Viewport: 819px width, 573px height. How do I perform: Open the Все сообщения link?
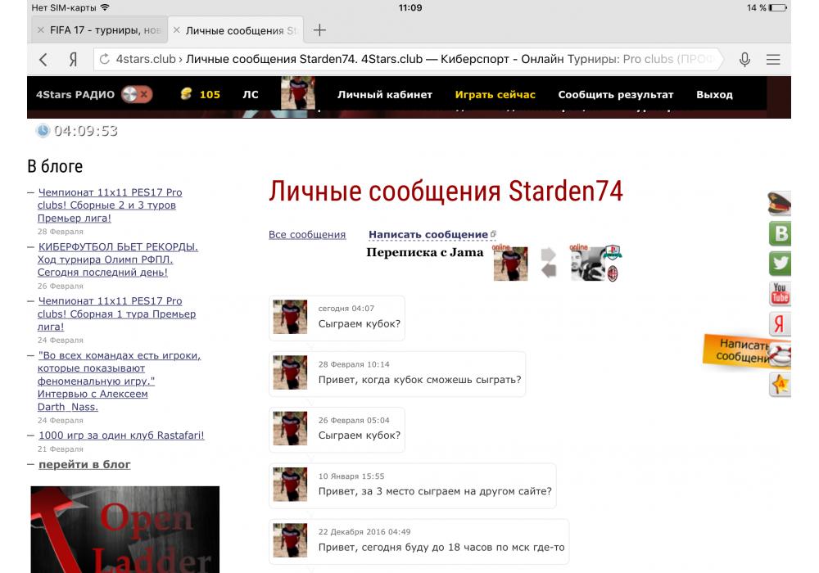click(307, 235)
